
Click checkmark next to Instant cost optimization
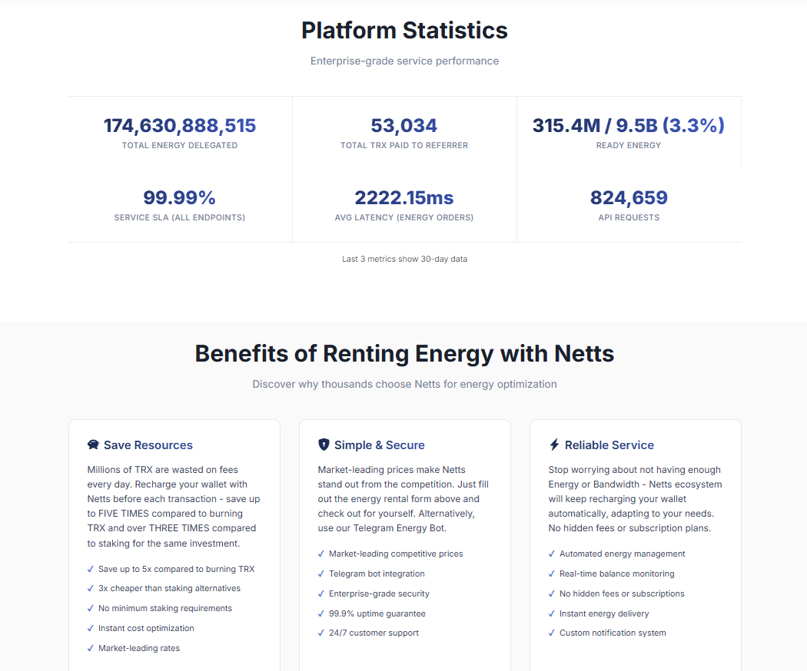tap(90, 628)
